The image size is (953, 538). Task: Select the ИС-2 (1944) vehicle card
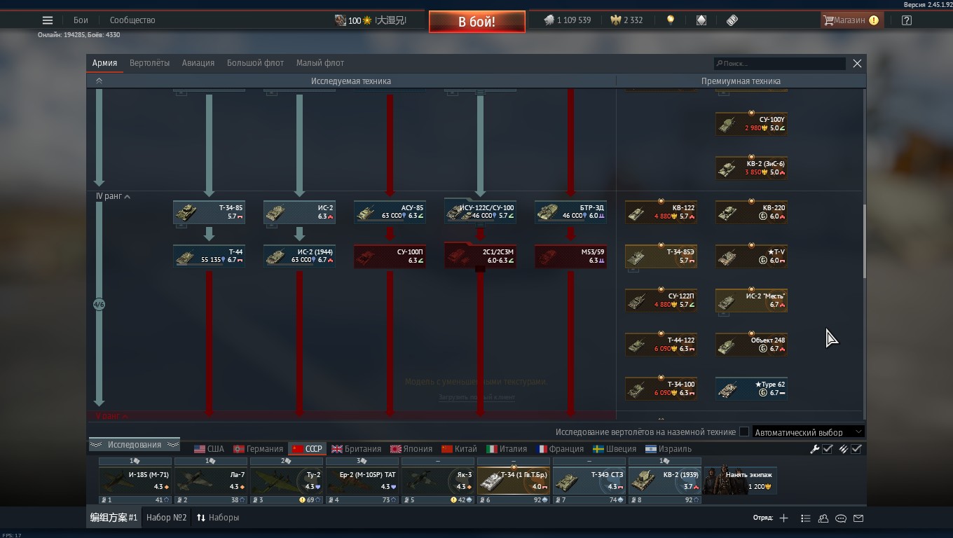299,256
